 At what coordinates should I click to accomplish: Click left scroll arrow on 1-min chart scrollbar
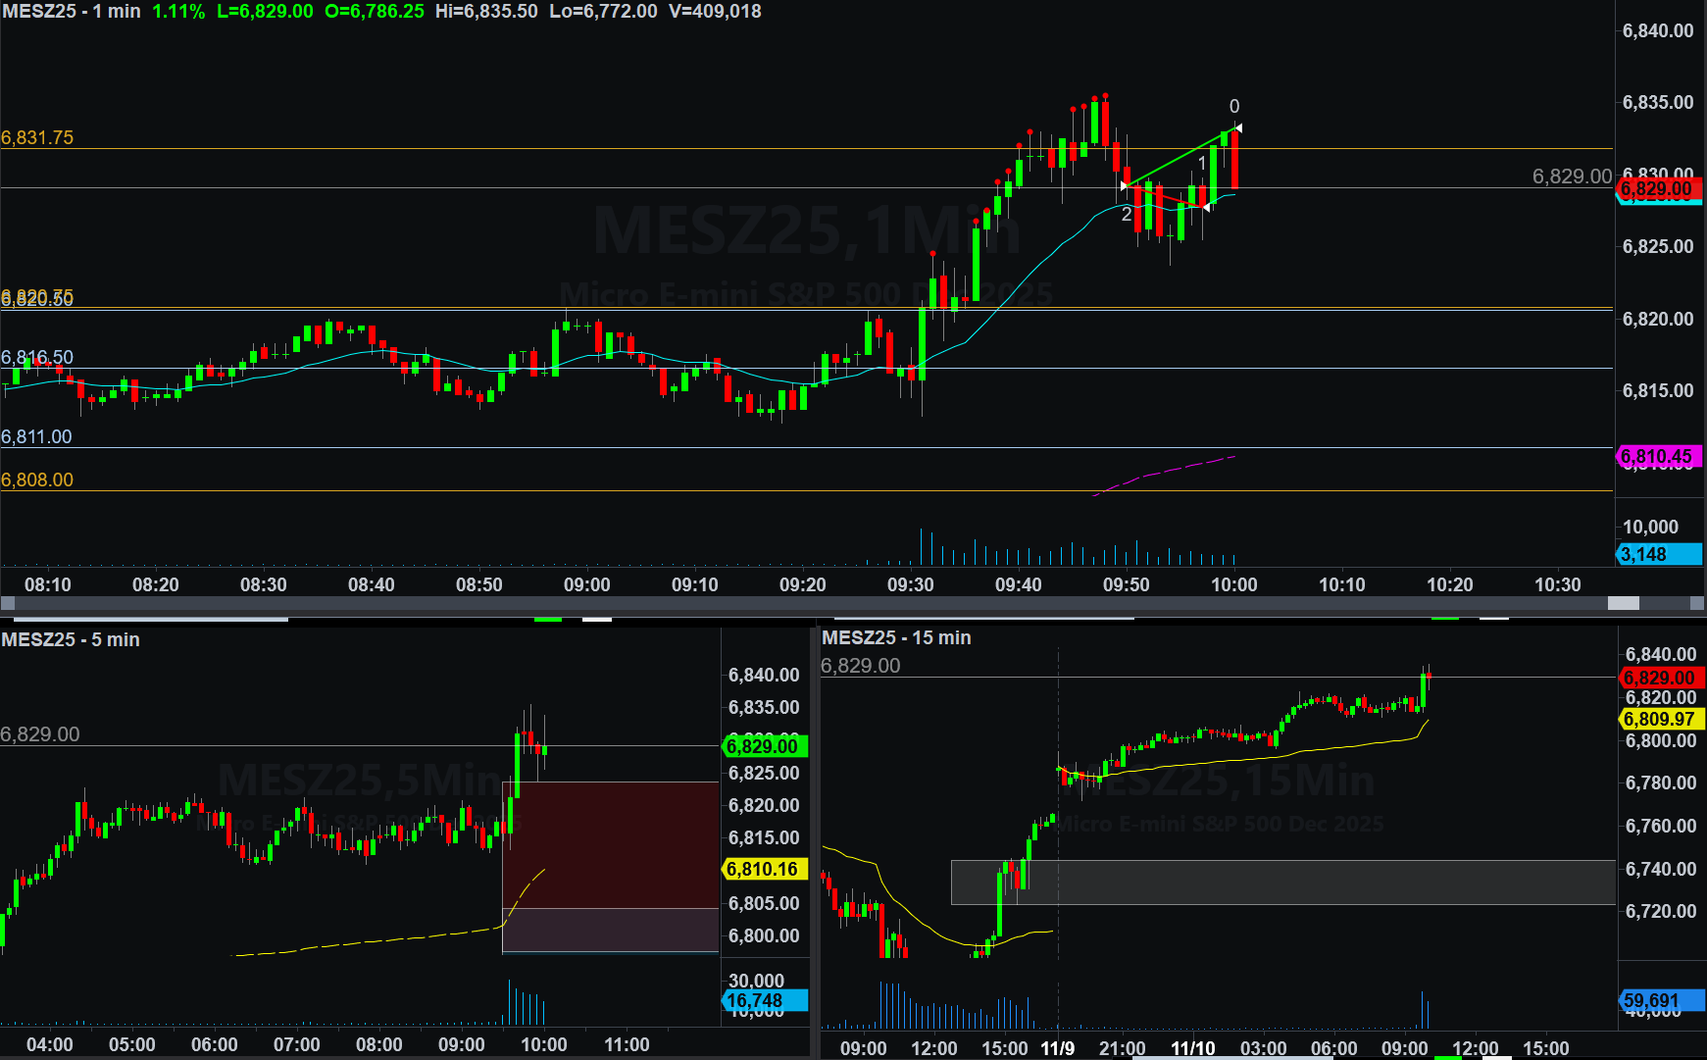coord(7,603)
